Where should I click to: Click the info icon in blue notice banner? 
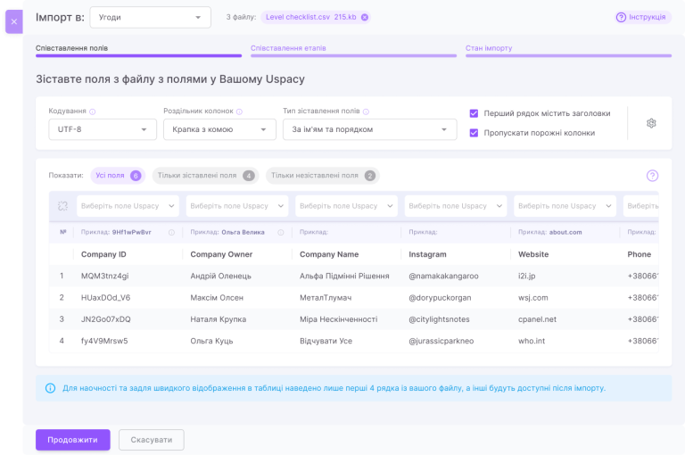tap(50, 388)
